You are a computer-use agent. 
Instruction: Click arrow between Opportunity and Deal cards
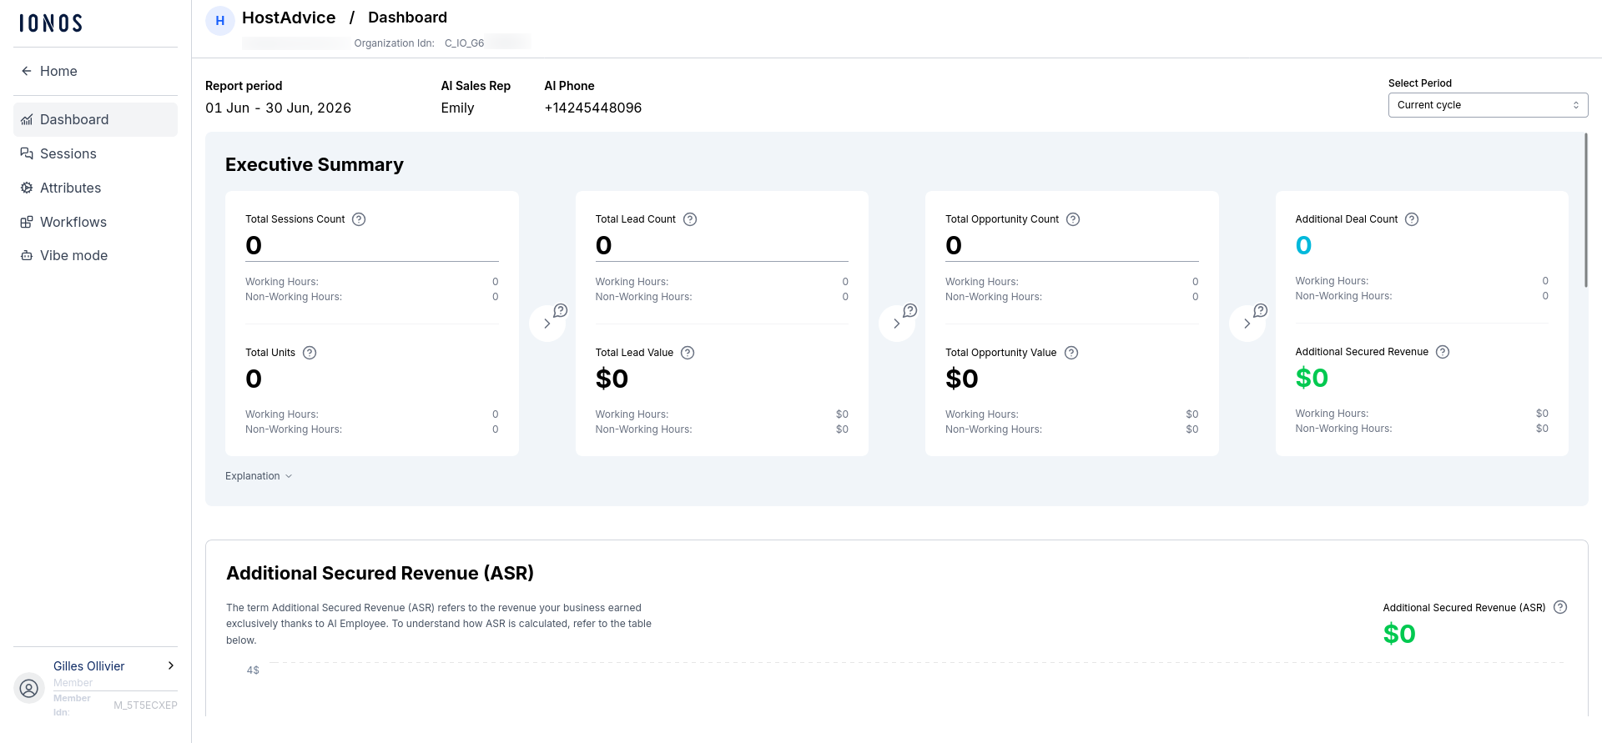[x=1247, y=324]
